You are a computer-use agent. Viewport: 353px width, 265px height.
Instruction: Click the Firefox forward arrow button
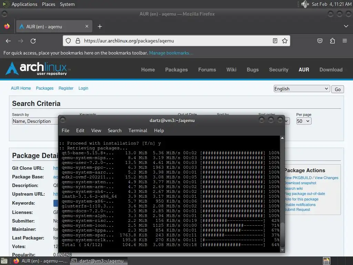click(x=21, y=41)
